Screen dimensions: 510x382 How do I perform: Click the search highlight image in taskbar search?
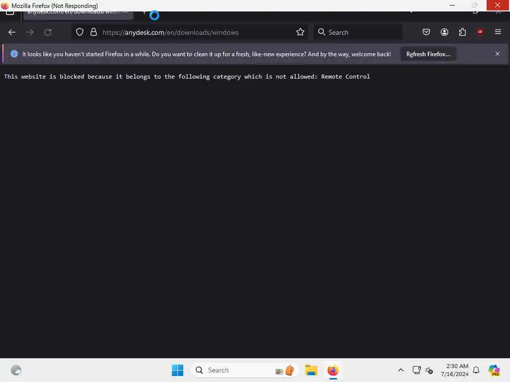(285, 370)
